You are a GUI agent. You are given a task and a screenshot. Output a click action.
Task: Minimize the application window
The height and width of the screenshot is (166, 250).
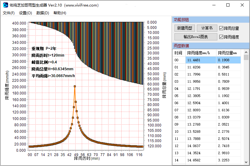click(214, 5)
